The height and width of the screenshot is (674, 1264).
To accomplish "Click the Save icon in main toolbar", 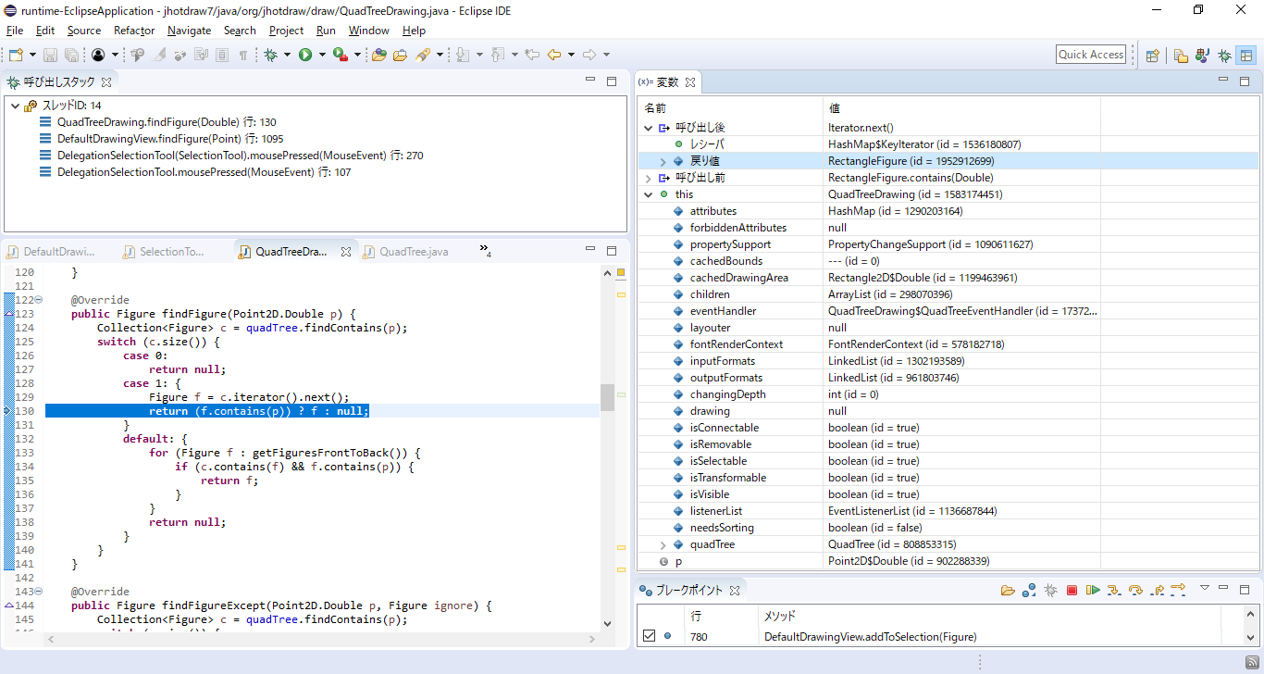I will pos(50,55).
